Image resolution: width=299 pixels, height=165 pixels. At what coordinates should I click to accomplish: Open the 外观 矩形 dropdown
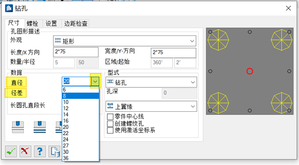pyautogui.click(x=125, y=41)
